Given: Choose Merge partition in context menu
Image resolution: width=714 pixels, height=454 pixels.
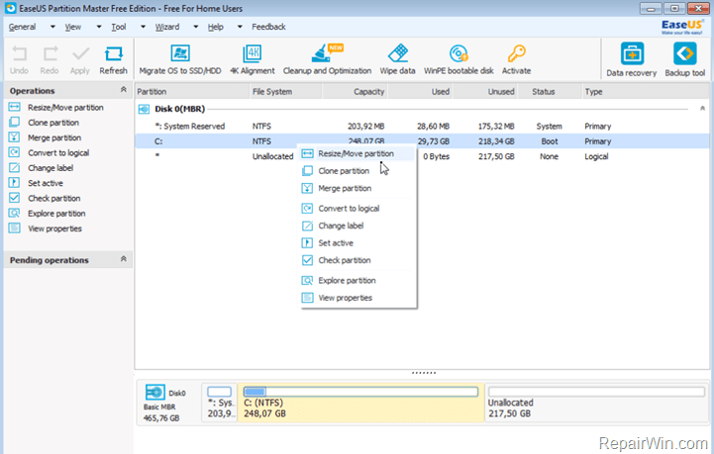Looking at the screenshot, I should [357, 188].
